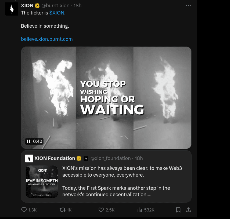Repost the tweet using the retweet icon
The width and height of the screenshot is (230, 219).
click(x=62, y=210)
